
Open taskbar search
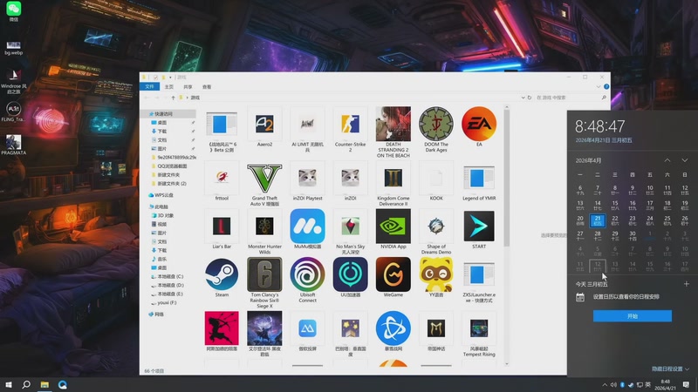click(x=26, y=384)
